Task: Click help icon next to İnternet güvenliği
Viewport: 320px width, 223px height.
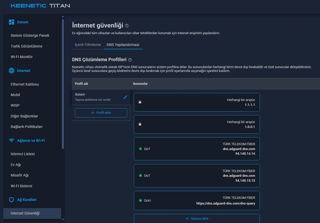Action: click(127, 26)
